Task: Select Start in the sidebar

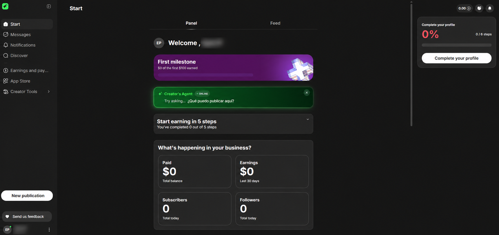Action: 27,24
